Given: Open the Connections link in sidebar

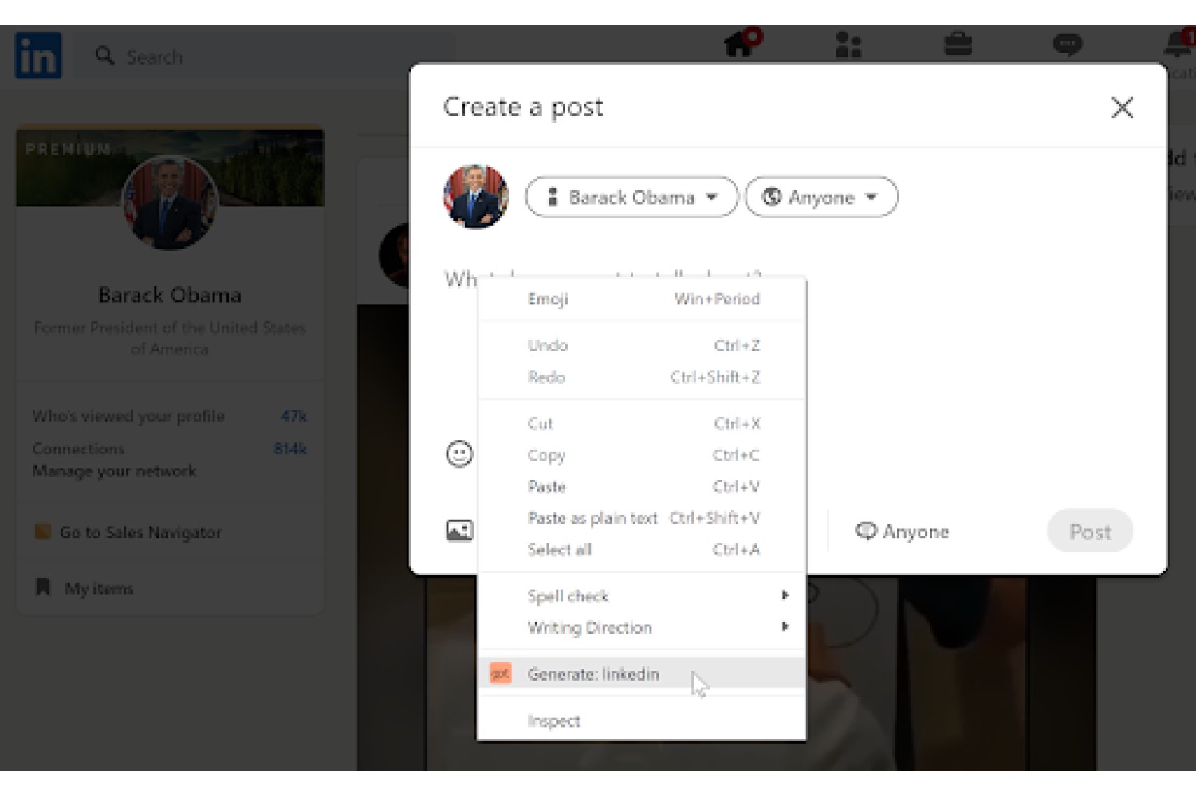Looking at the screenshot, I should (78, 449).
